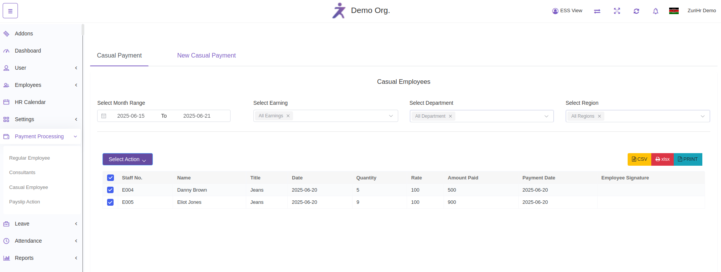Export the table as CSV

[x=639, y=159]
